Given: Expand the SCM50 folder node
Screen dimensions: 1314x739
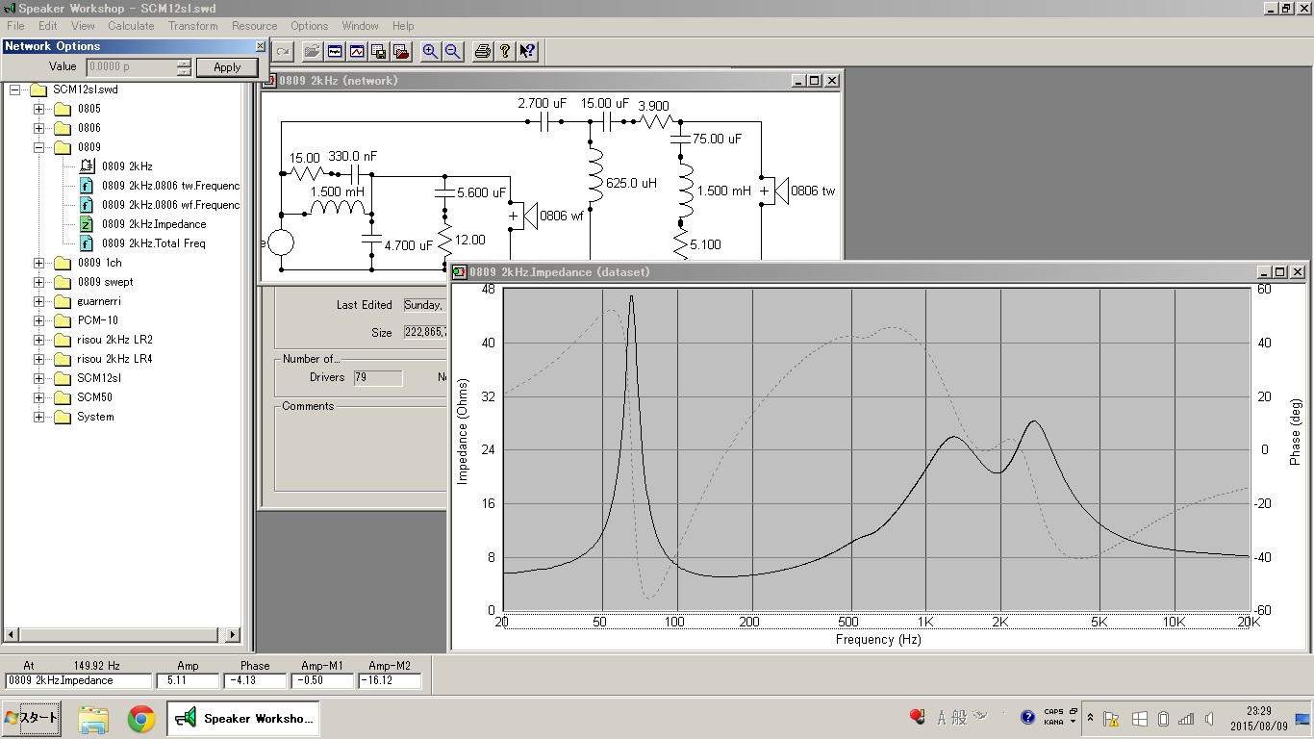Looking at the screenshot, I should click(39, 397).
